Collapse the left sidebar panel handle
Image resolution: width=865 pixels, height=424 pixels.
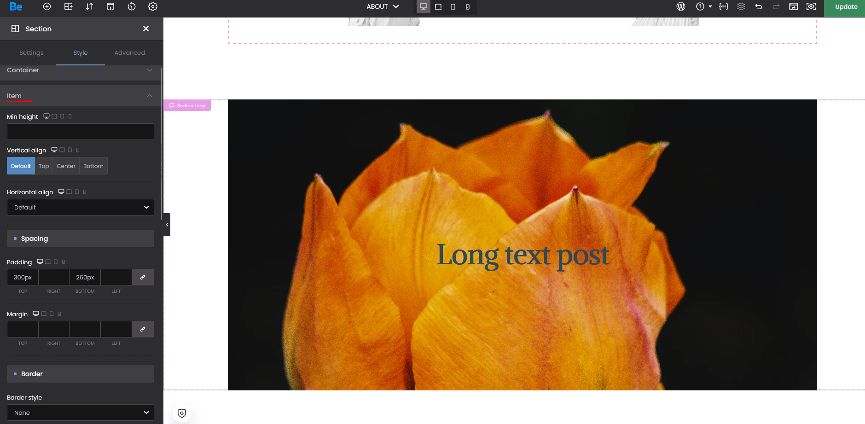[167, 225]
